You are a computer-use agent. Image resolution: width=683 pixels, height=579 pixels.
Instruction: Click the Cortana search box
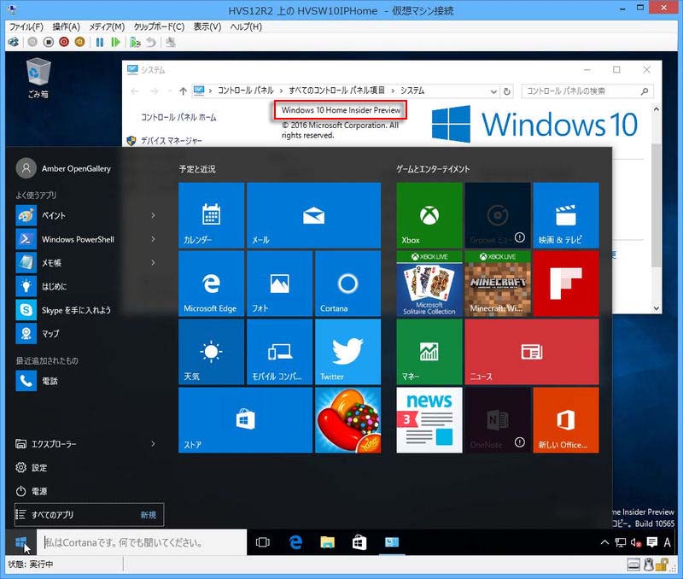click(142, 542)
